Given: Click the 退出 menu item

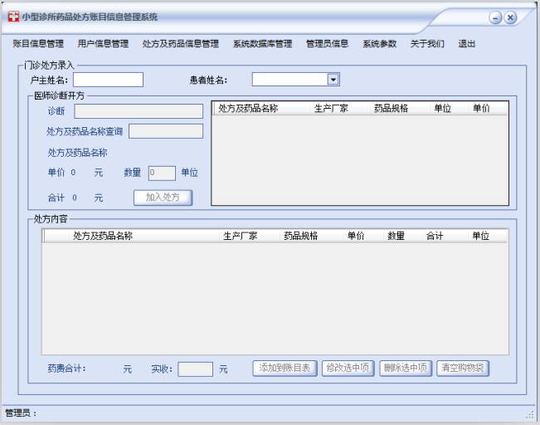Looking at the screenshot, I should 467,44.
